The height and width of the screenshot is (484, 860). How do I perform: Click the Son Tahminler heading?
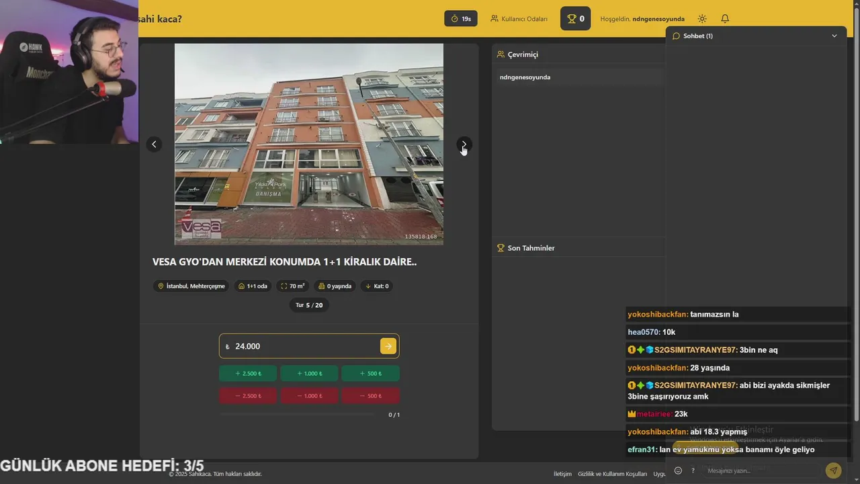pos(531,248)
